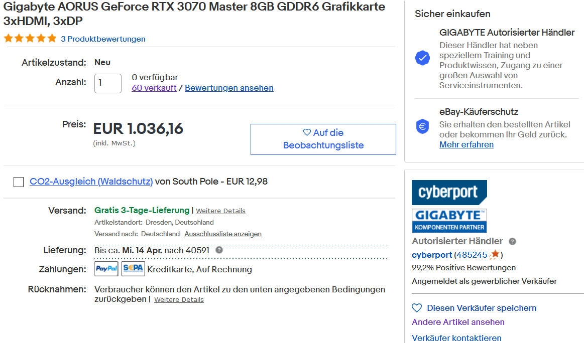Screen dimensions: 584x343
Task: Open Andere Artikel ansehen link
Action: pos(458,322)
